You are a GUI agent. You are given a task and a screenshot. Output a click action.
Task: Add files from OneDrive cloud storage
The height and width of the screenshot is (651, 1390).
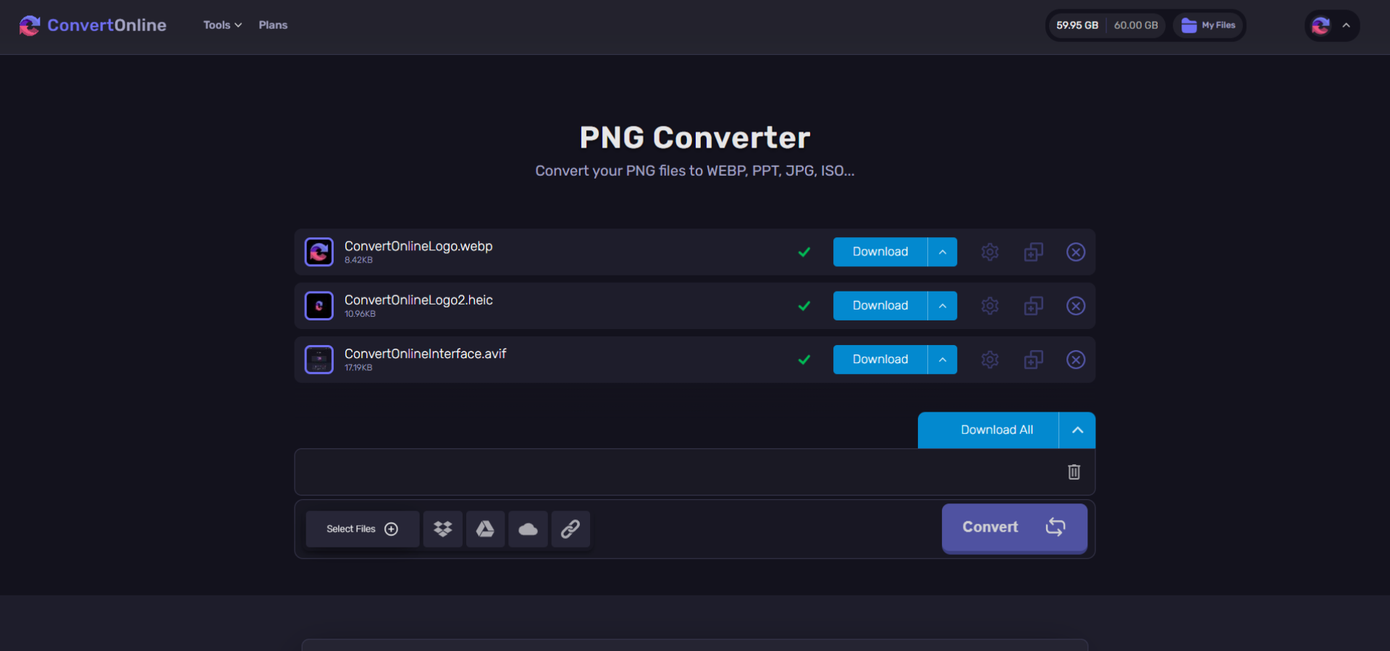pyautogui.click(x=528, y=529)
